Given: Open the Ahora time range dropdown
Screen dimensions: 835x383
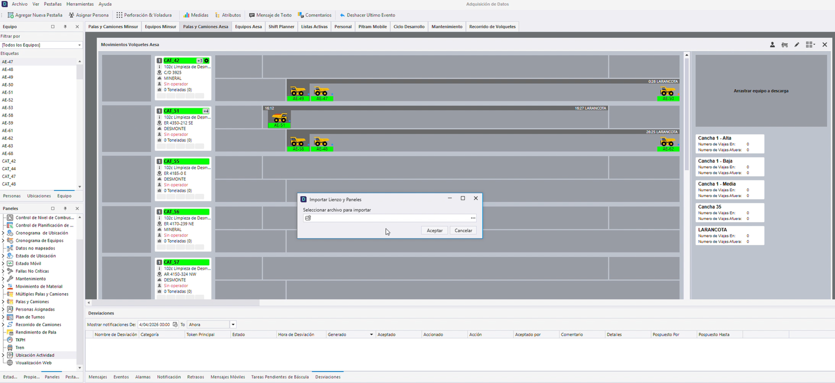Looking at the screenshot, I should click(x=233, y=325).
